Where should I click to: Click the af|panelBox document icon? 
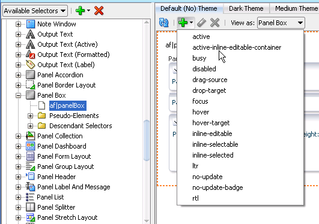[42, 105]
